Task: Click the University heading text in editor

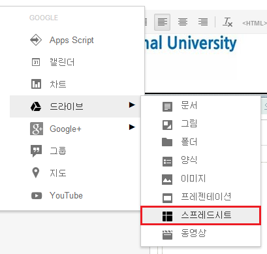Action: click(x=202, y=43)
